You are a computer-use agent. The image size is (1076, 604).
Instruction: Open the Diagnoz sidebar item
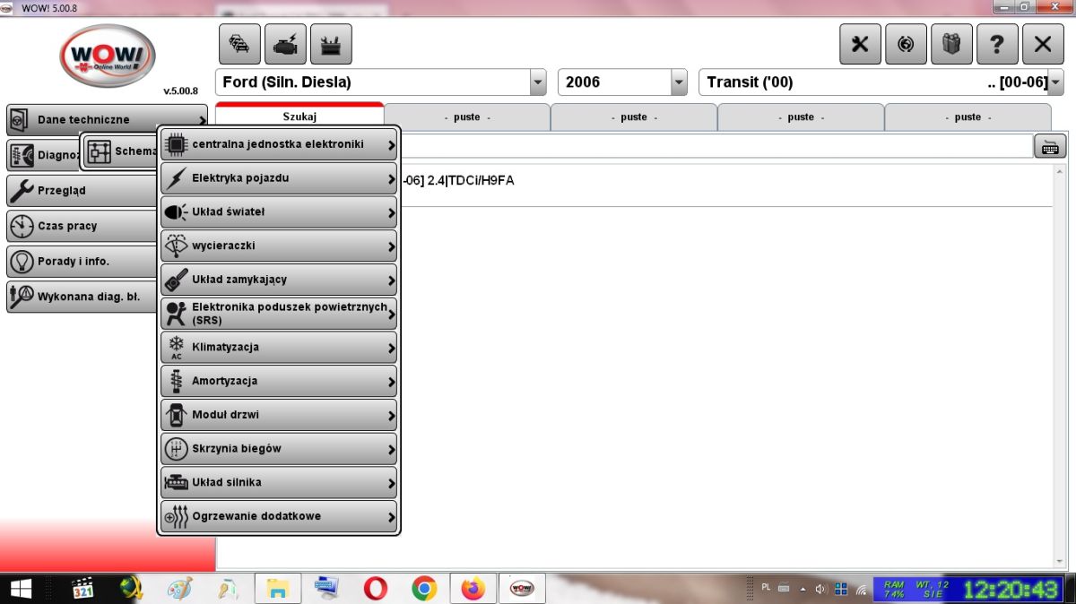[x=43, y=155]
